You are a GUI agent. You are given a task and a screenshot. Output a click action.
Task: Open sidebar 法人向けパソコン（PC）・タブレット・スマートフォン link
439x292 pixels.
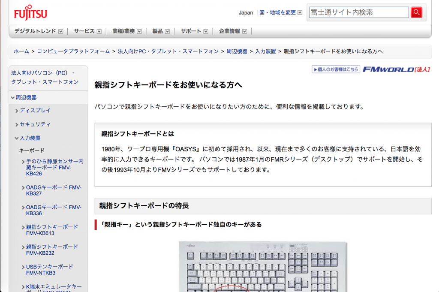(45, 77)
